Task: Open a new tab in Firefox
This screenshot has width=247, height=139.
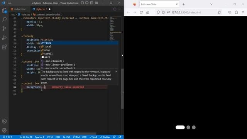Action: tap(184, 4)
